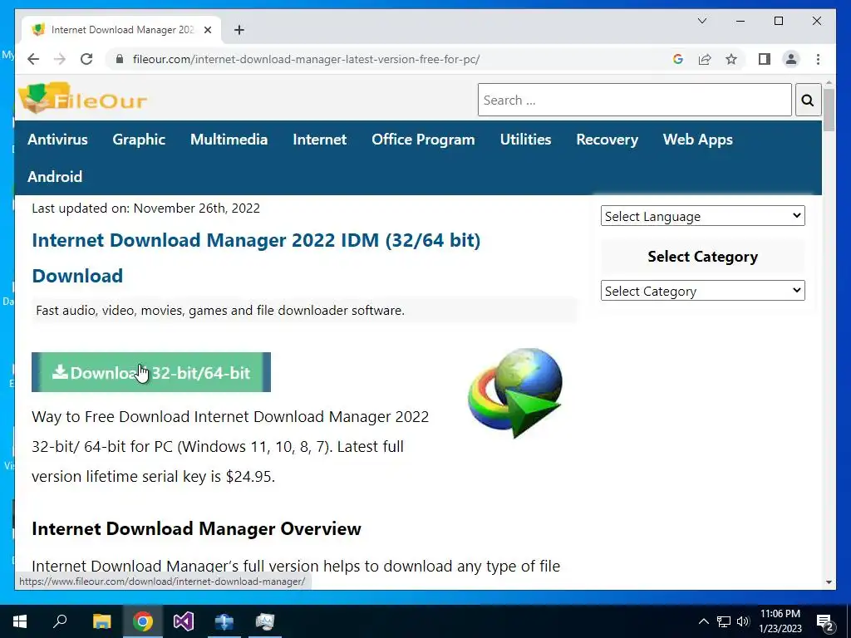The height and width of the screenshot is (638, 851).
Task: Open the Select Category dropdown
Action: (702, 291)
